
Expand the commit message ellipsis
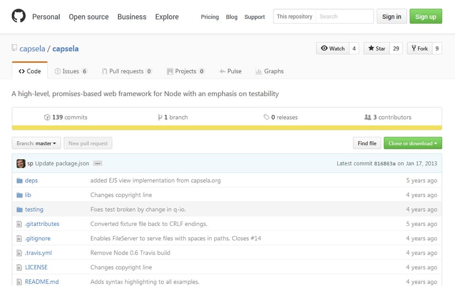tap(97, 163)
